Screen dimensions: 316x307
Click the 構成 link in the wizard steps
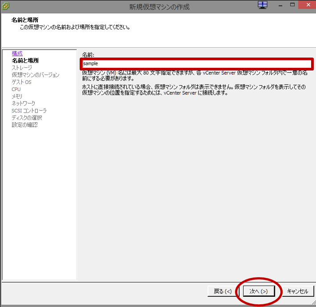[17, 54]
